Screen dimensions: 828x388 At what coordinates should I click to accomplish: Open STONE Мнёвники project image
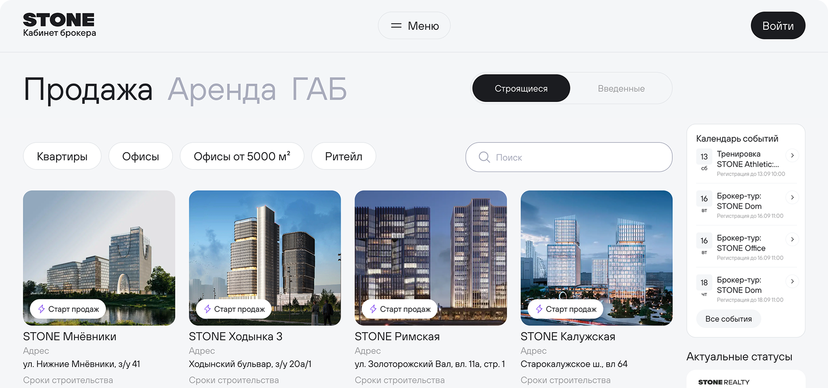99,258
